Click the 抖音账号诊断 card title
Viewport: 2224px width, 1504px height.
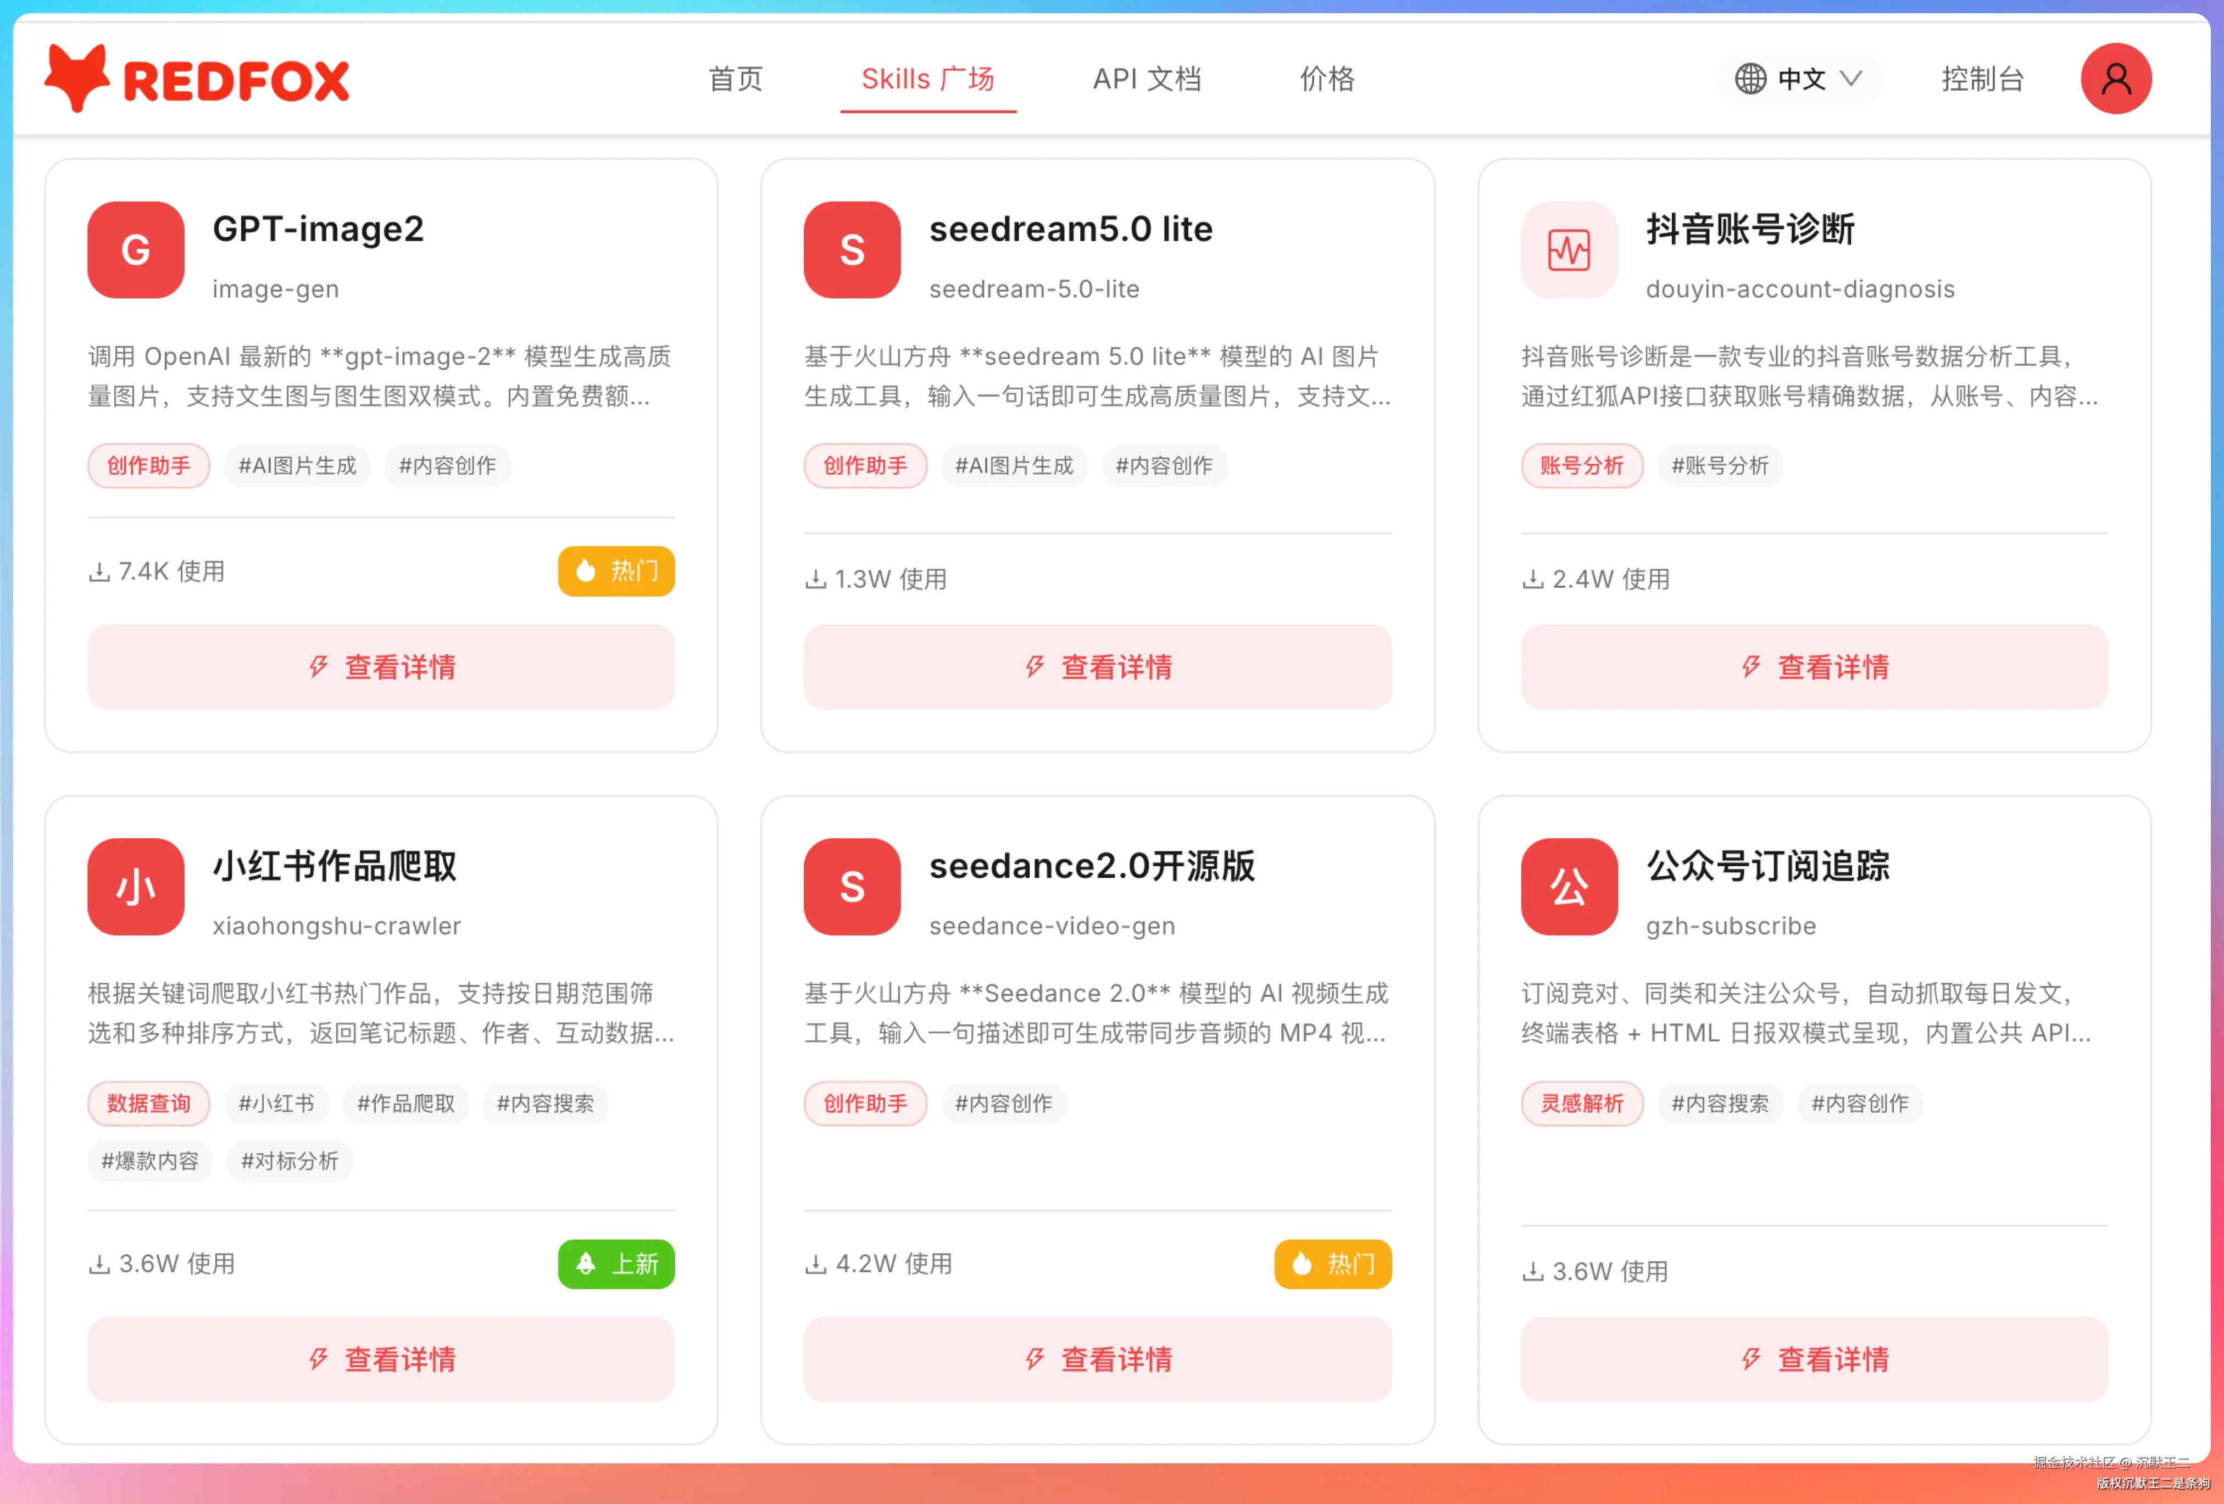click(1750, 229)
